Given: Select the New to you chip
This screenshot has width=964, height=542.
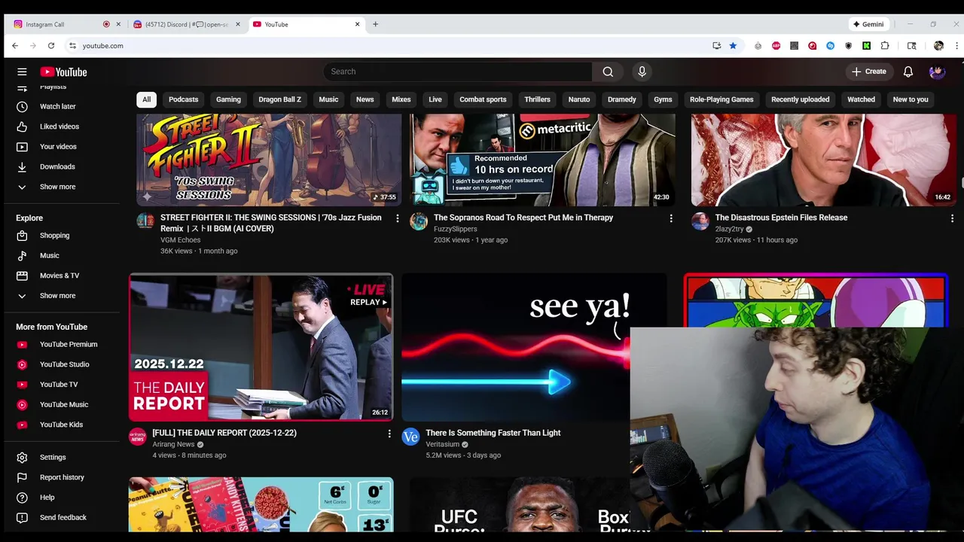Looking at the screenshot, I should [911, 99].
